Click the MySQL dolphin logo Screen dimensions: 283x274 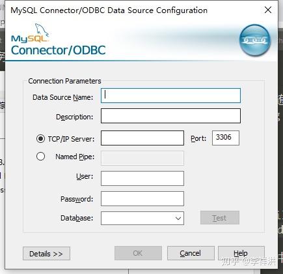pyautogui.click(x=30, y=33)
